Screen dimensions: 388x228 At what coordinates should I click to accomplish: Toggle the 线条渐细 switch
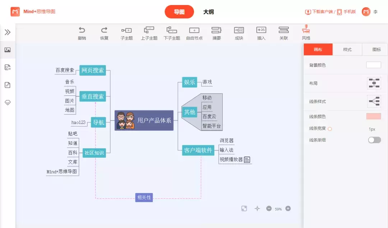pos(374,140)
